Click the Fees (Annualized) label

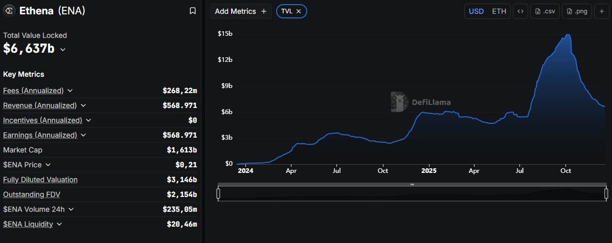point(33,91)
